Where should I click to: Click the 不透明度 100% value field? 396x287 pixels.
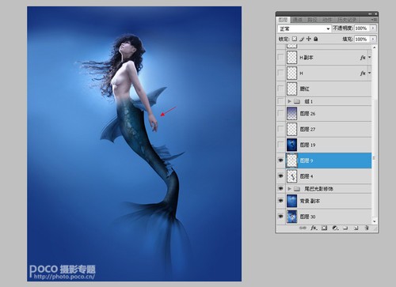362,28
